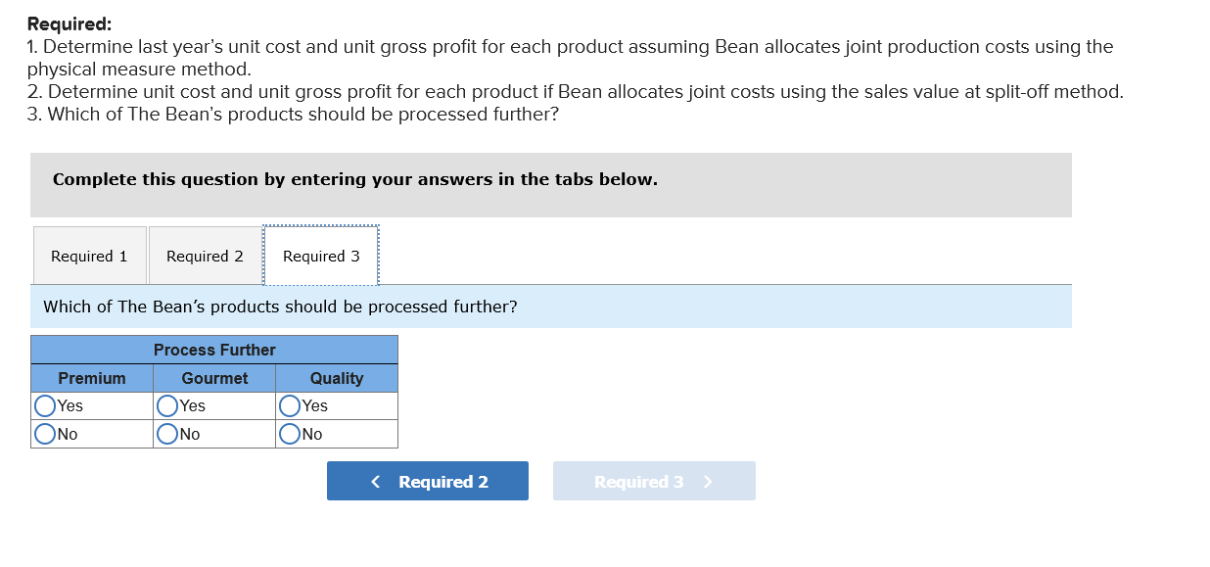
Task: Select No for Quality product
Action: tap(290, 433)
